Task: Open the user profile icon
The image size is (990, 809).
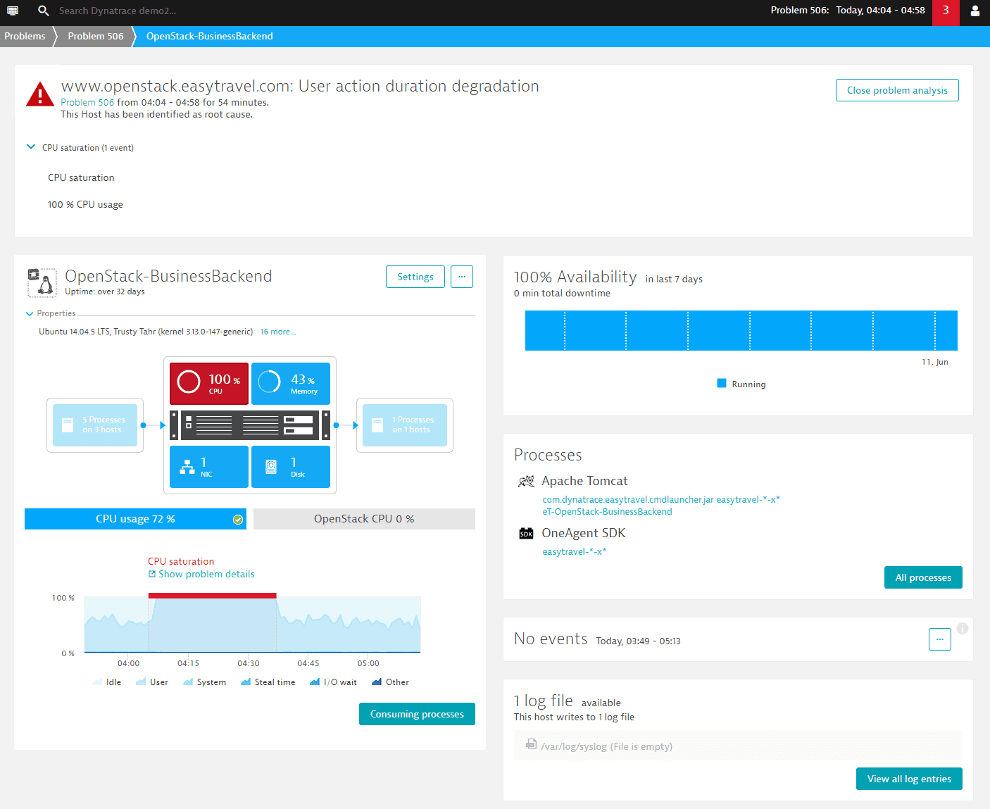Action: coord(975,11)
